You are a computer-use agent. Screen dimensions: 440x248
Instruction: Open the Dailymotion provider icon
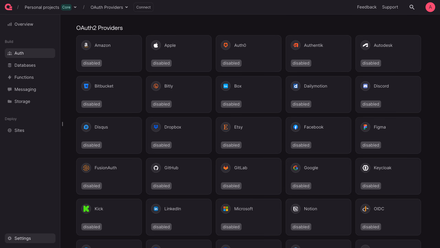[295, 86]
